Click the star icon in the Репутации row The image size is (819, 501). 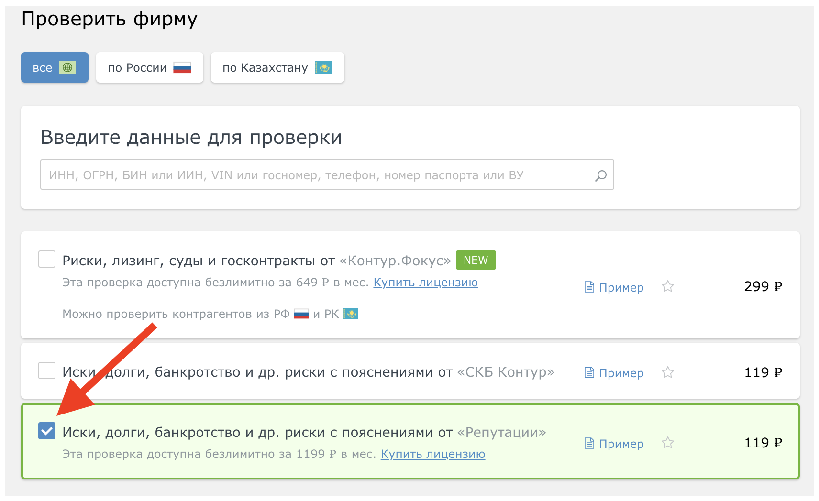point(668,443)
